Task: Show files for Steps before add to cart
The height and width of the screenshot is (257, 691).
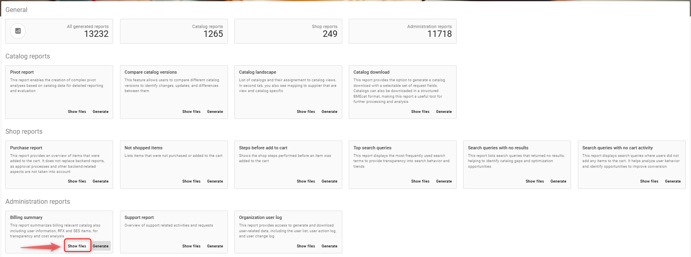Action: (306, 181)
